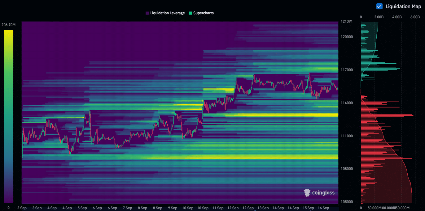The height and width of the screenshot is (211, 425).
Task: Click the 13 Sep date label
Action: click(x=263, y=208)
